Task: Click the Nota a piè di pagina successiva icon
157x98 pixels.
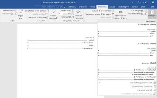Action: click(x=113, y=14)
